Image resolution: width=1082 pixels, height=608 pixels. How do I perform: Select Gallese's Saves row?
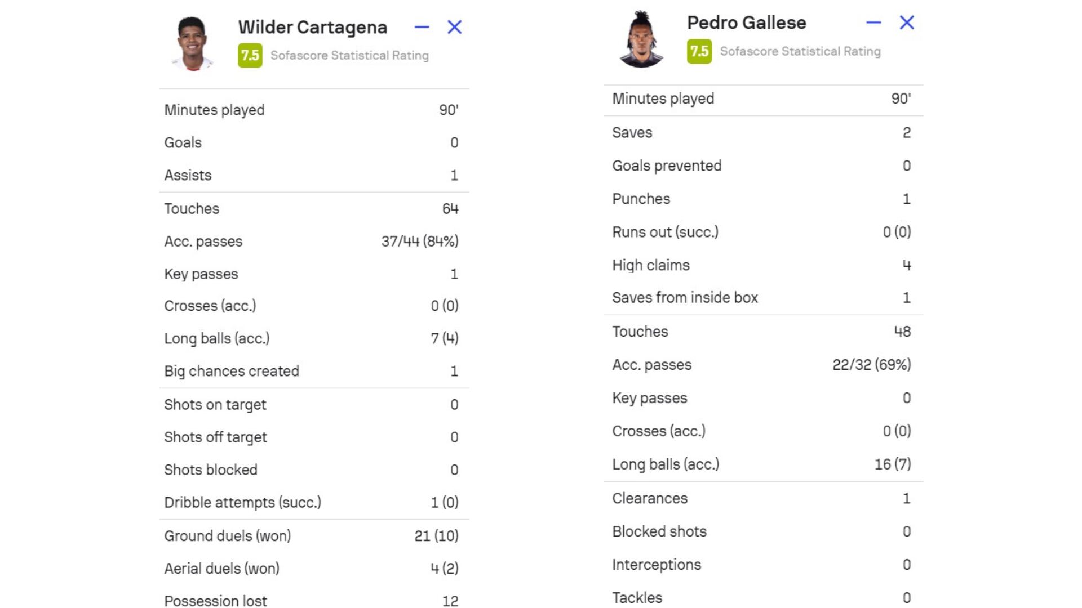pos(761,133)
